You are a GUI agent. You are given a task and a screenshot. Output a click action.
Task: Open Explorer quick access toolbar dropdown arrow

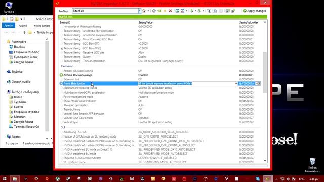point(21,19)
